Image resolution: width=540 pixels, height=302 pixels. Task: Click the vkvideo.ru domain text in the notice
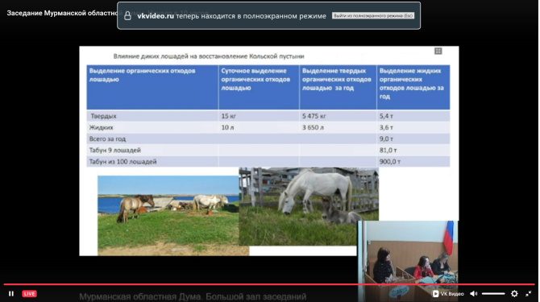pyautogui.click(x=156, y=16)
